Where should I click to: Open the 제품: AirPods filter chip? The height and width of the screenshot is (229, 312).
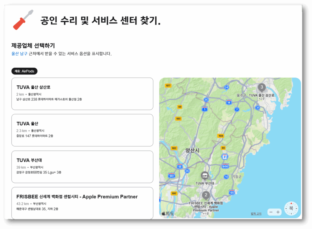[24, 71]
